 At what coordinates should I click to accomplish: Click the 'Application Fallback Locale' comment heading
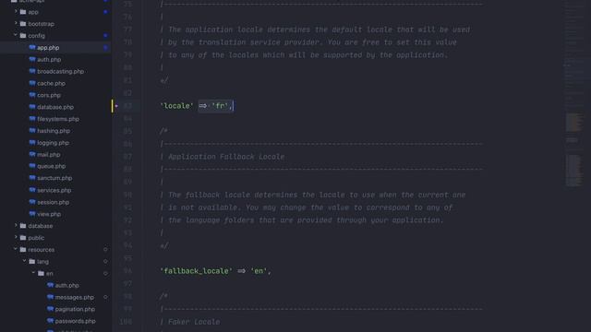(x=226, y=157)
